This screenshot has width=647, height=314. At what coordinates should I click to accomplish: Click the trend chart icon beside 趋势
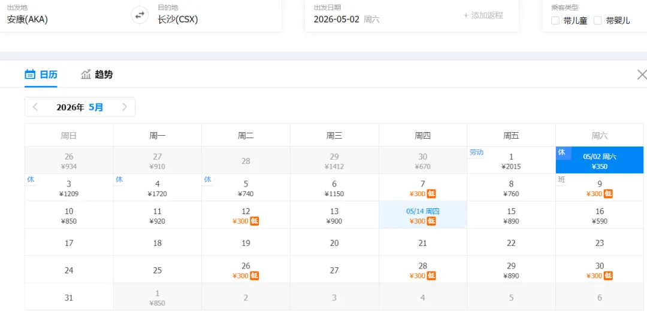coord(86,74)
